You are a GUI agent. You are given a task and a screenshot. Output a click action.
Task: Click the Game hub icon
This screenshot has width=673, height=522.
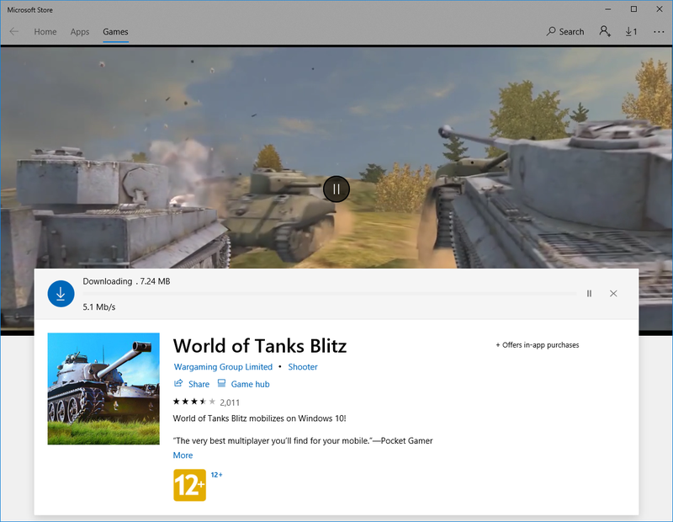[x=221, y=383]
